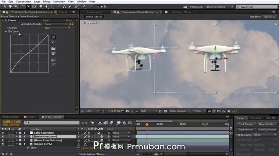This screenshot has height=156, width=279.
Task: Toggle visibility of Drone FrontSide.mov layer
Action: click(x=3, y=140)
